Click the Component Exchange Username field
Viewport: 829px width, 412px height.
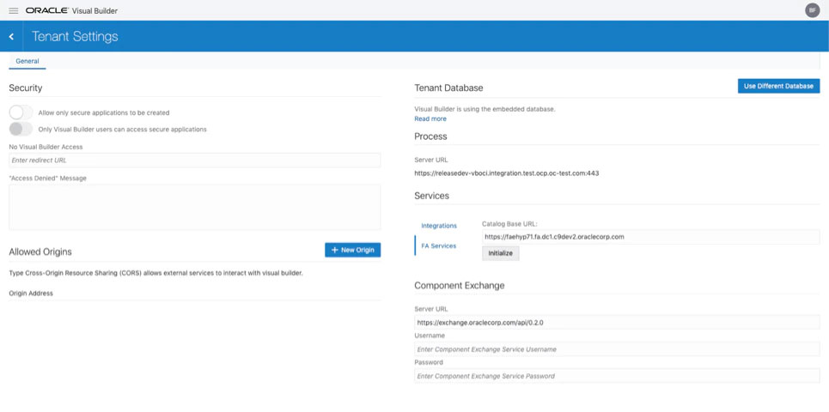[617, 349]
